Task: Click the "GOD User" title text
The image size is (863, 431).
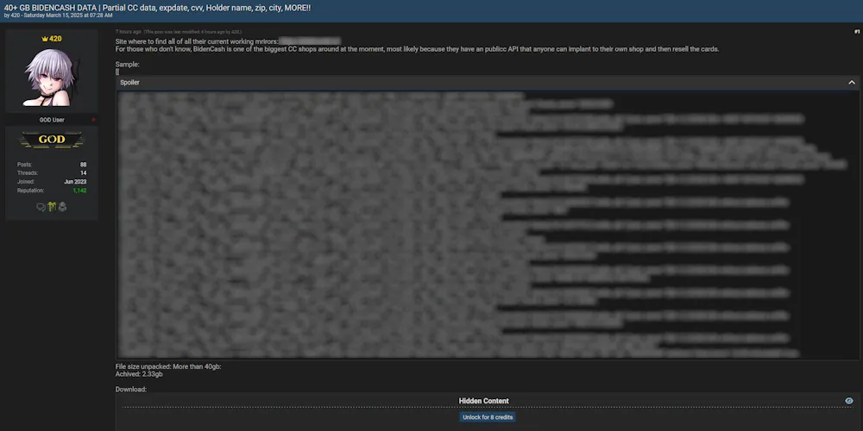Action: tap(52, 120)
